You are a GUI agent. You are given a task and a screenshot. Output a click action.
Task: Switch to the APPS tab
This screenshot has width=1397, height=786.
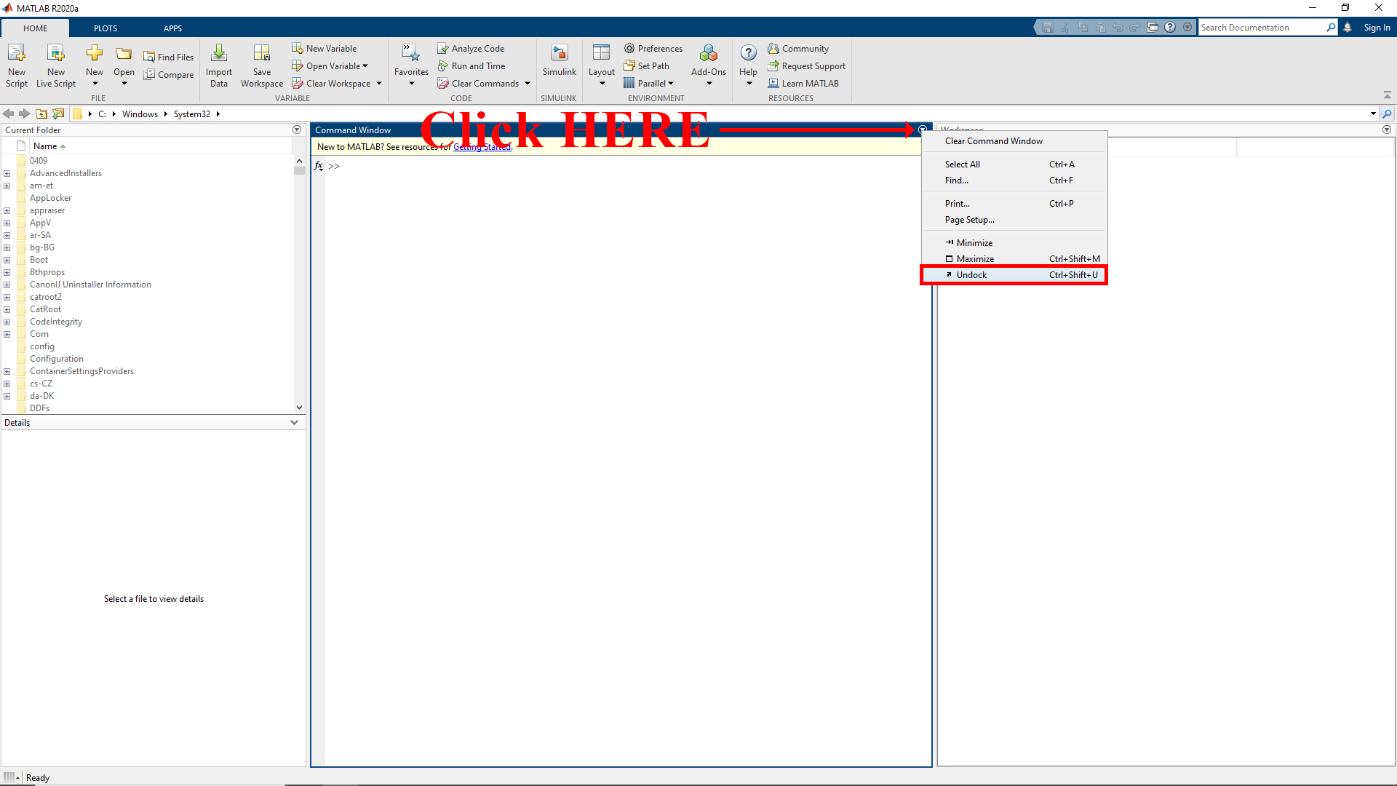click(x=172, y=28)
